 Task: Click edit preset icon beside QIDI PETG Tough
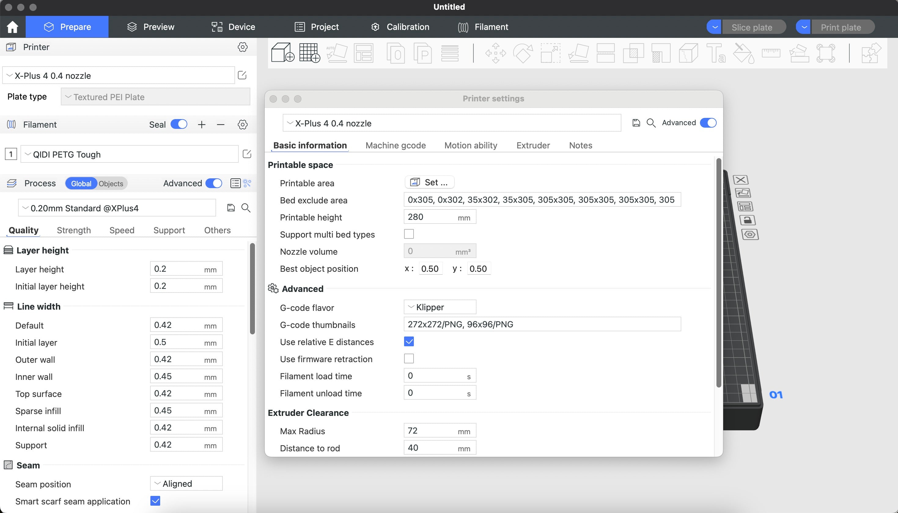pyautogui.click(x=247, y=154)
